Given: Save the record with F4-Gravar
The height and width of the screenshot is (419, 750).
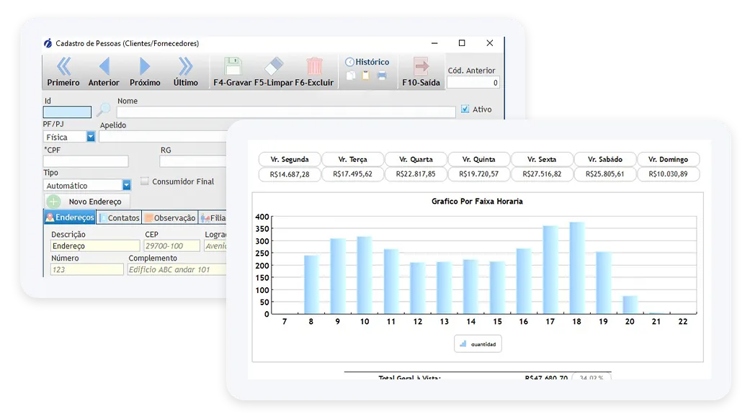Looking at the screenshot, I should pyautogui.click(x=233, y=72).
